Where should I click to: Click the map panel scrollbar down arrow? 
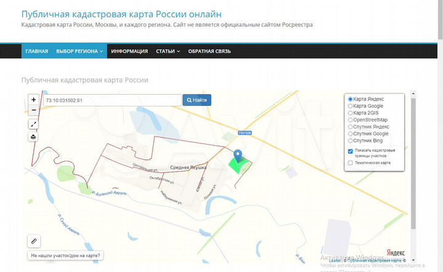[x=413, y=260]
